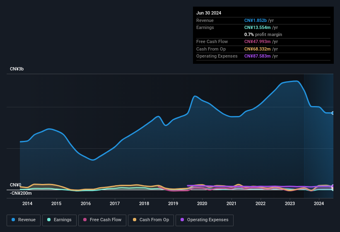Click the Revenue row label in tooltip
340x232 pixels.
pyautogui.click(x=205, y=20)
